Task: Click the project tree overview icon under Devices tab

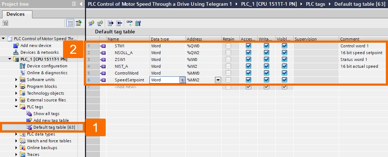Action: [6, 23]
